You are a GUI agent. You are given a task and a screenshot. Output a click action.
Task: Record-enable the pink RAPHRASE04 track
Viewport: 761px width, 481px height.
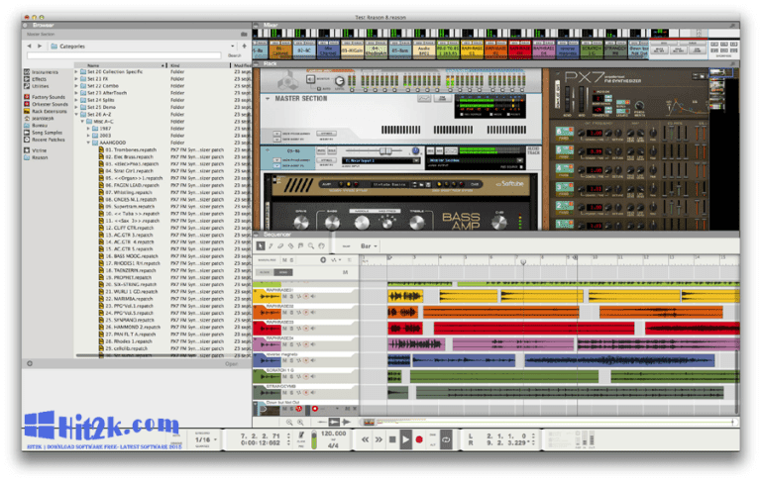(306, 344)
